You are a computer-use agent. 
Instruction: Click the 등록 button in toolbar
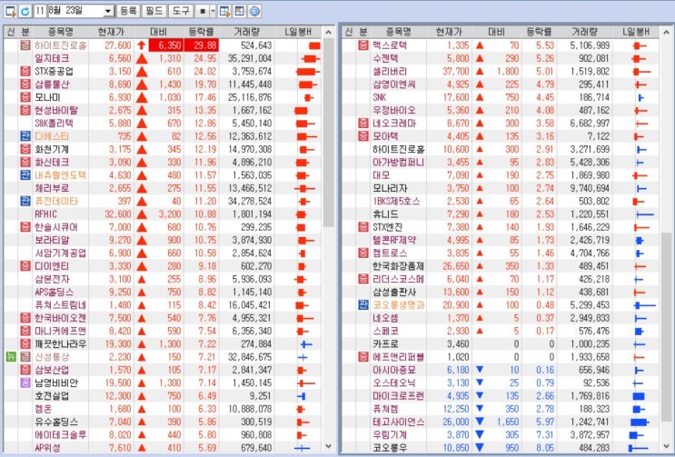tap(128, 11)
